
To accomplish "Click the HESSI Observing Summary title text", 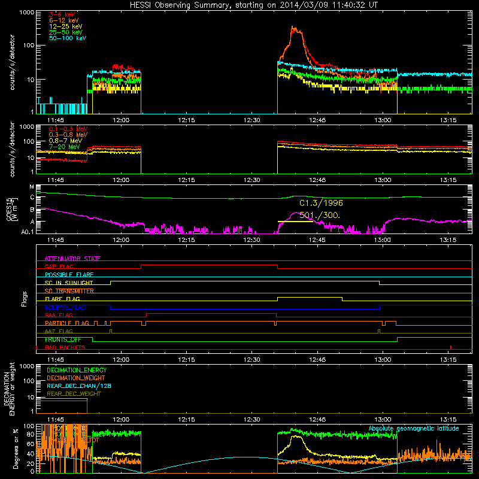I will click(x=253, y=5).
